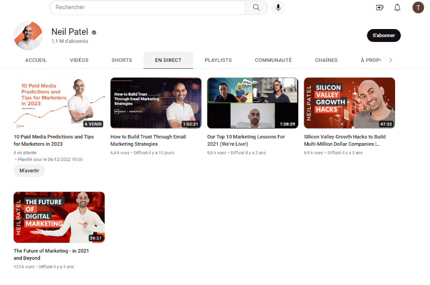Click the À VENIR badge on first thumbnail
The width and height of the screenshot is (430, 285).
[x=93, y=124]
